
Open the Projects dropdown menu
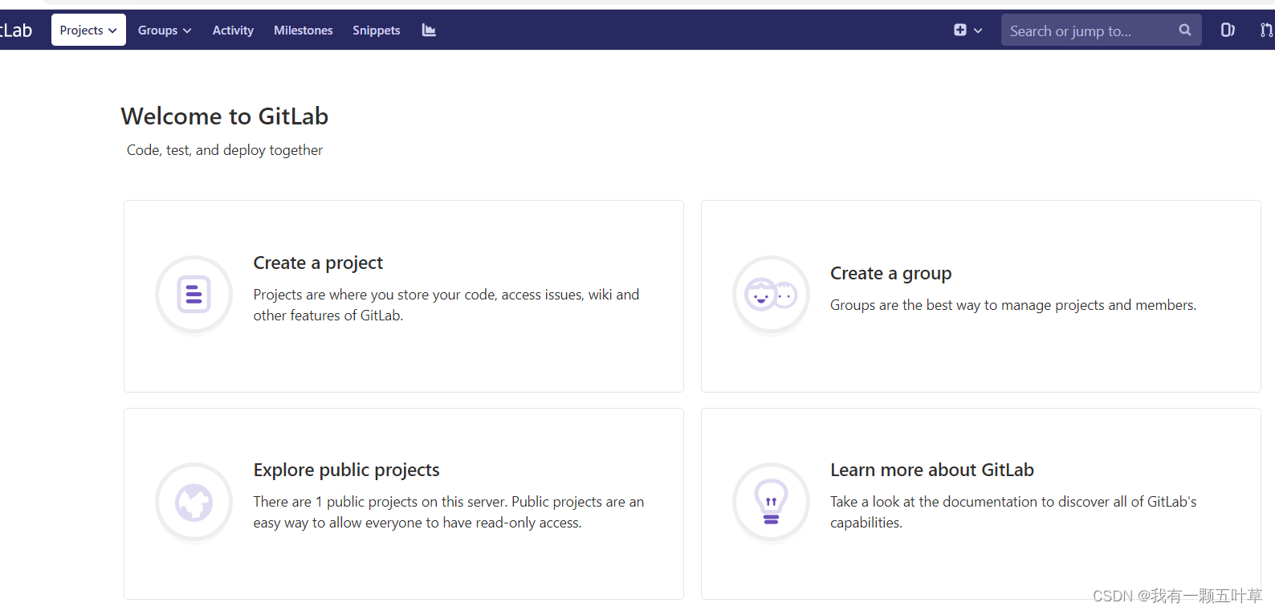(x=88, y=30)
